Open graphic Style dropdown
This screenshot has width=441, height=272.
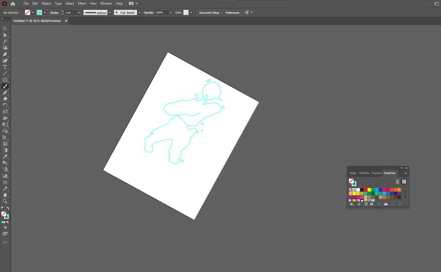coord(191,13)
